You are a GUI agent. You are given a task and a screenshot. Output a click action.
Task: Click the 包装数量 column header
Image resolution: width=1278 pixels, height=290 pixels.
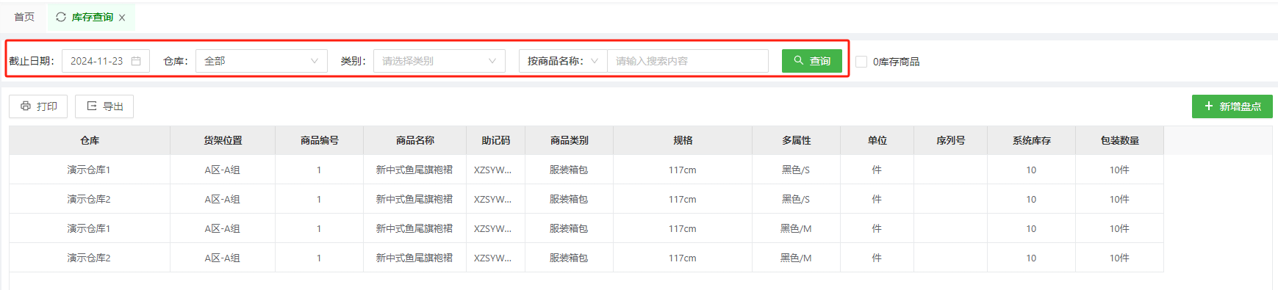[1120, 140]
